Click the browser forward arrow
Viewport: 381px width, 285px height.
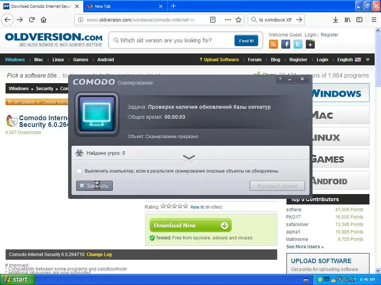(20, 20)
